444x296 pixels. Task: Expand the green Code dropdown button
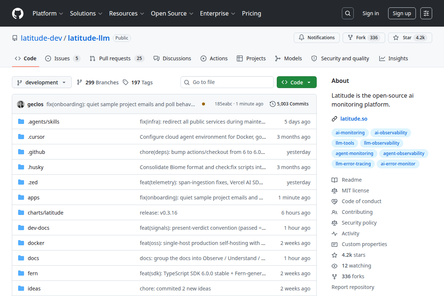coord(297,83)
